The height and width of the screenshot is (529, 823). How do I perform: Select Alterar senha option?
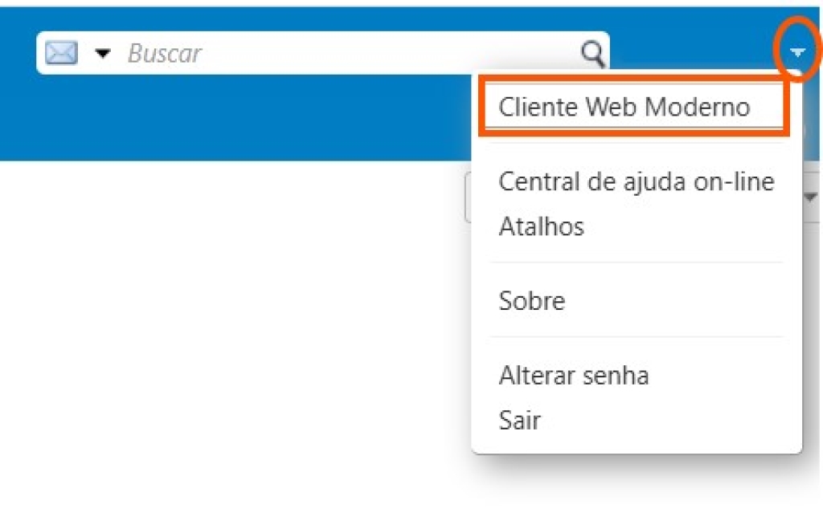coord(573,375)
